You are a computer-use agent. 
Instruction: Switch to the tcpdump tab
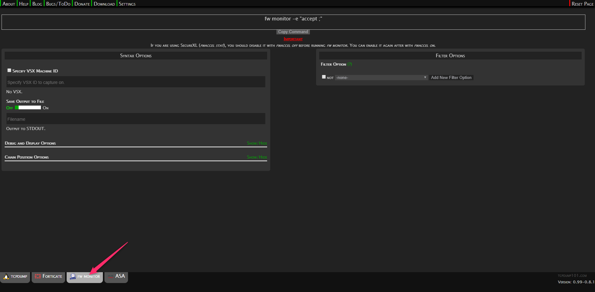pyautogui.click(x=15, y=277)
